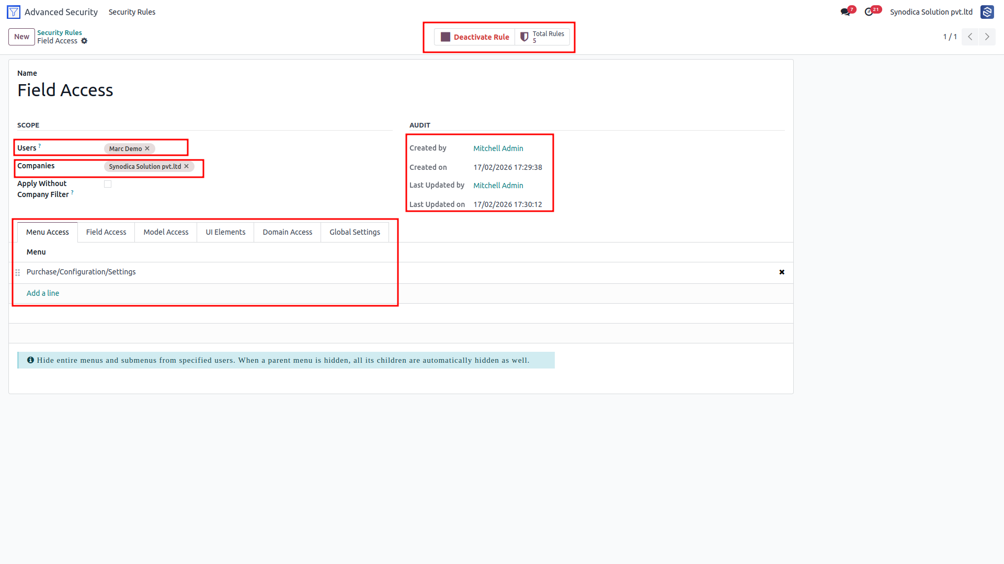Switch to the Menu Access tab
This screenshot has width=1004, height=564.
(48, 232)
